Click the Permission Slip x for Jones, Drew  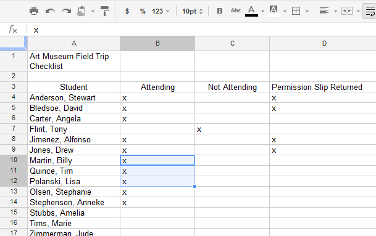click(274, 150)
